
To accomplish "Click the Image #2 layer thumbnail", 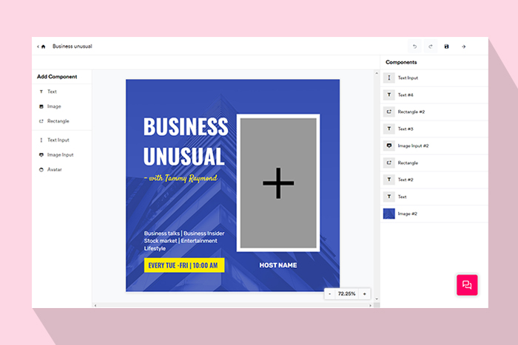I will coord(388,214).
